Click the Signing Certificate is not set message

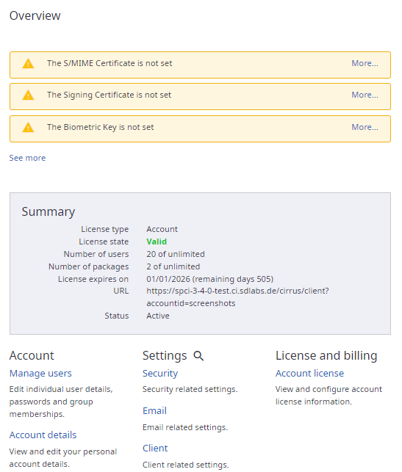pyautogui.click(x=109, y=95)
